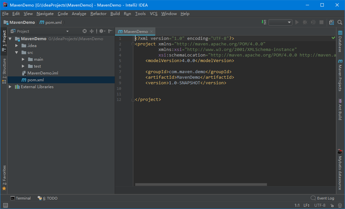Open the run configuration dropdown
Screen dimensions: 345x209
[280, 22]
